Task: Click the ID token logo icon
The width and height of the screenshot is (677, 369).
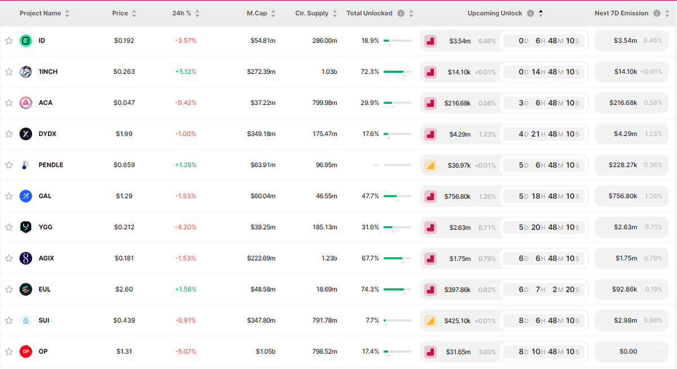Action: coord(26,41)
